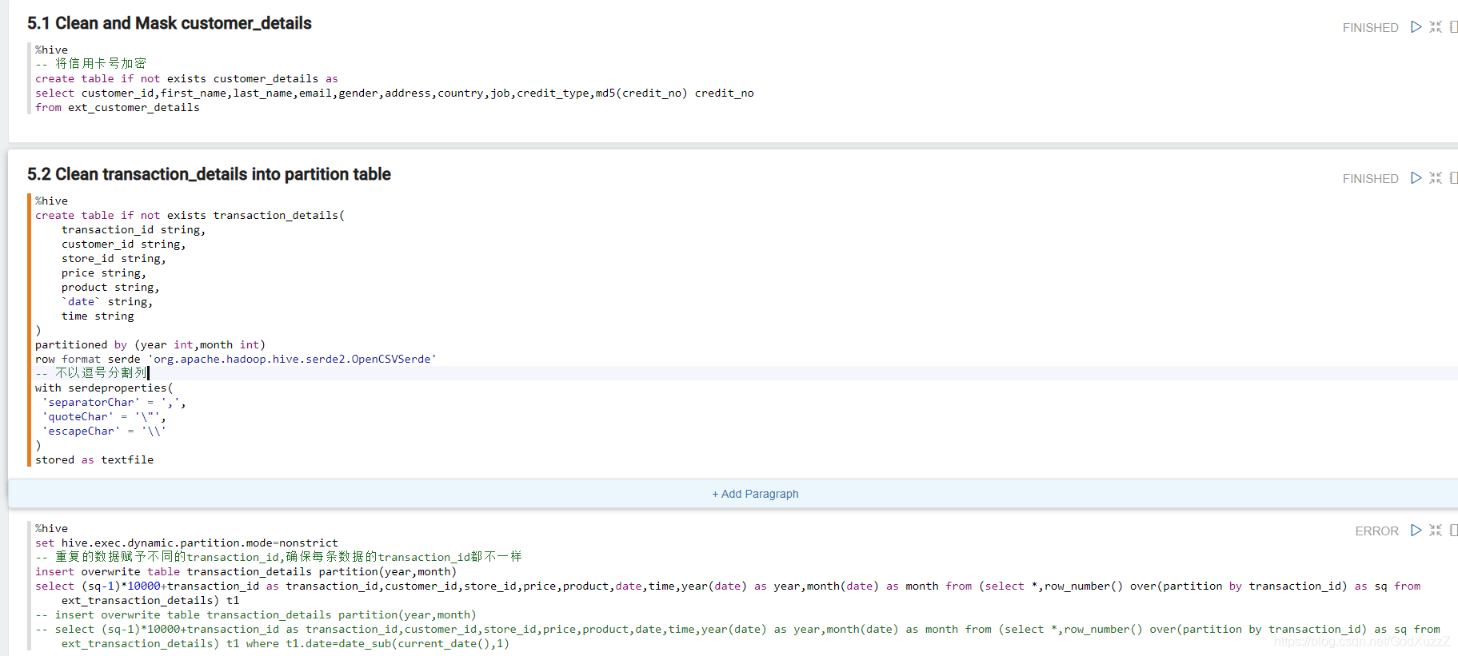
Task: Click the + Add Paragraph link
Action: pos(755,494)
